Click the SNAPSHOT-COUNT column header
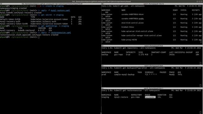 coord(159,52)
